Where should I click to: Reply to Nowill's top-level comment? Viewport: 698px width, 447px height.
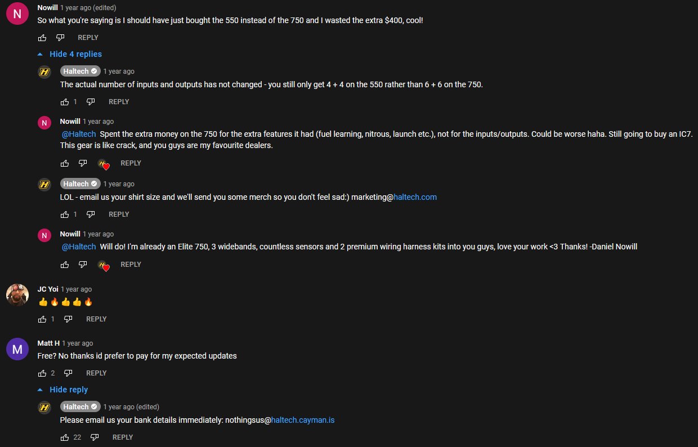[x=88, y=38]
